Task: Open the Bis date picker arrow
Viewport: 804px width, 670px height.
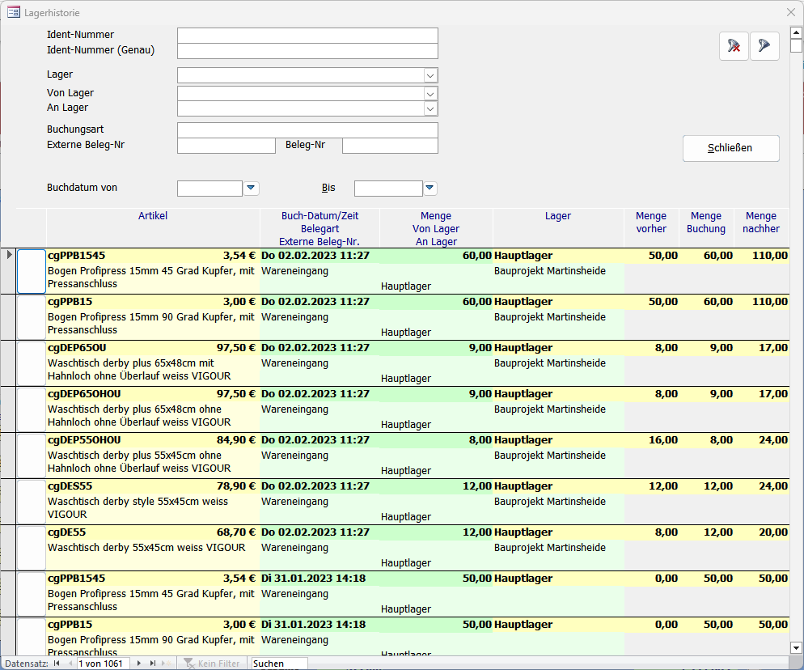Action: 430,189
